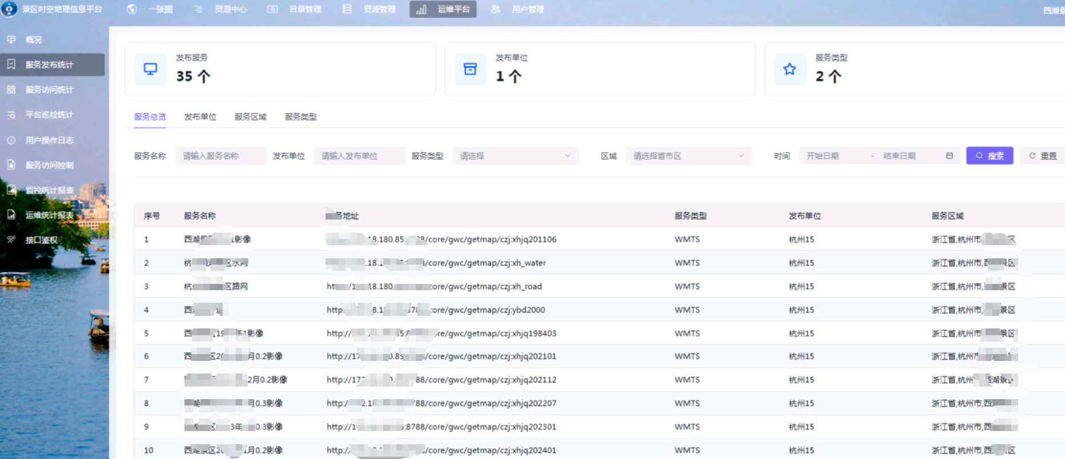Click the 服务访问控制 sidebar icon

[x=11, y=165]
